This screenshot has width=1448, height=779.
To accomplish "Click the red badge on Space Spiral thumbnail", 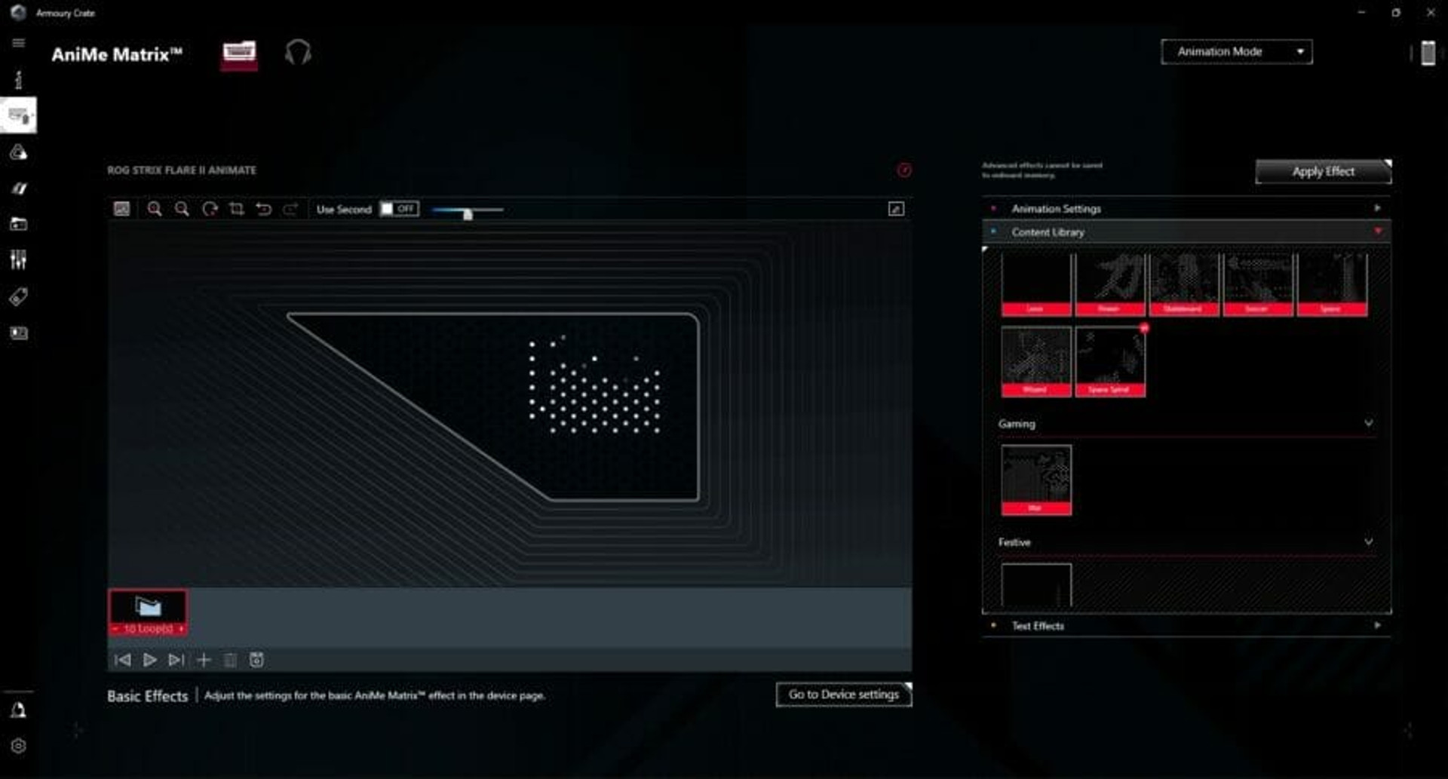I will (x=1144, y=328).
